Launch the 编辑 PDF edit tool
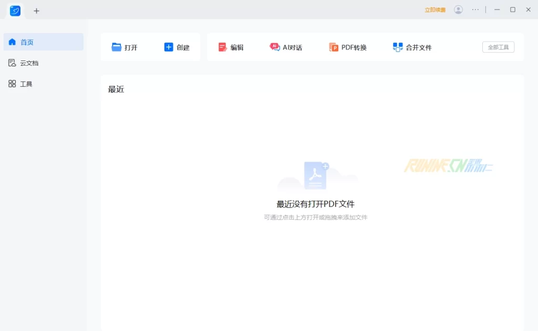This screenshot has width=538, height=331. [231, 47]
